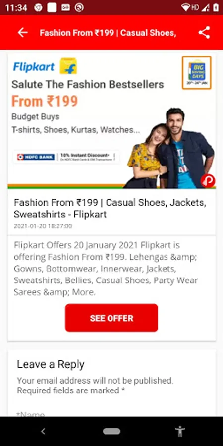
Task: Tap the home pill navigation button
Action: pos(111,432)
